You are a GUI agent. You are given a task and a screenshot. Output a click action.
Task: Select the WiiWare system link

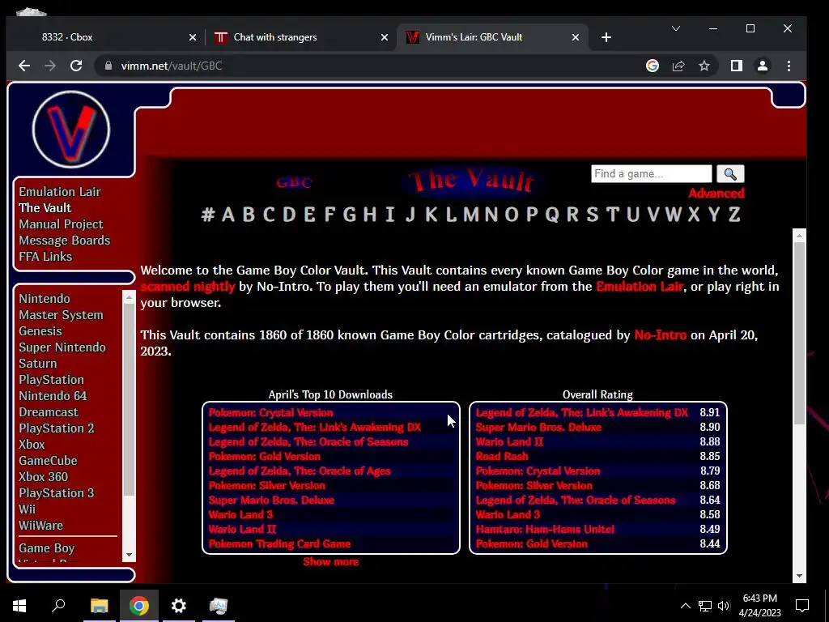(x=40, y=525)
